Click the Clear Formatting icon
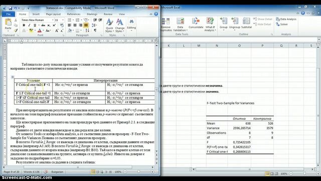Screen dimensions: 321x181 pos(62,25)
